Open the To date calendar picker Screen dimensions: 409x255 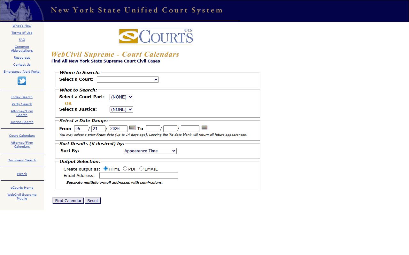(204, 127)
